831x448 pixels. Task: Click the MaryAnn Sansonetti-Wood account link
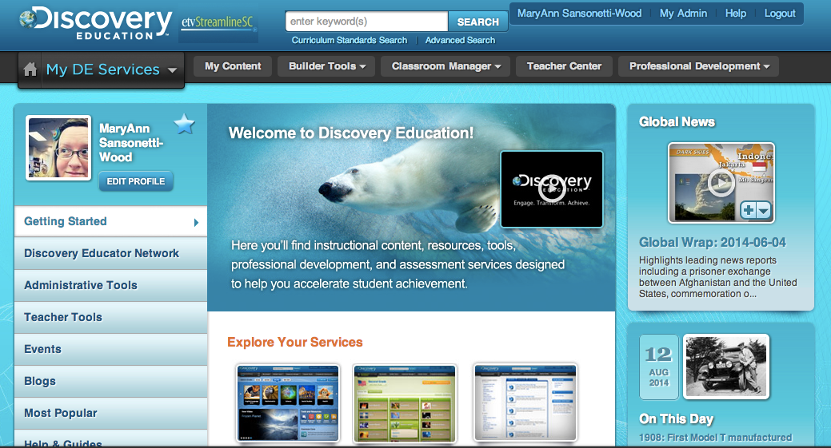579,14
